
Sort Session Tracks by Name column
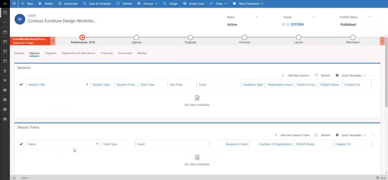32,144
